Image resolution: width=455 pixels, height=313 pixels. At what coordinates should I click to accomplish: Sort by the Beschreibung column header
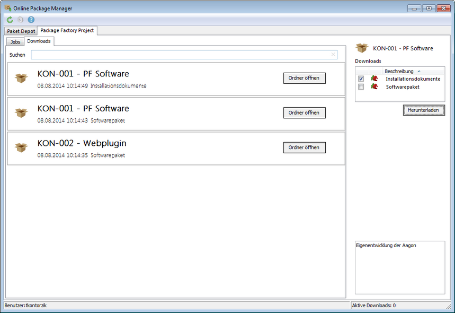(x=399, y=71)
